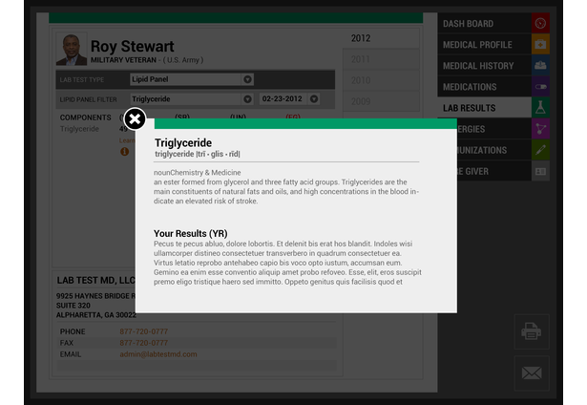Click the MILITARY VETERAN label
The height and width of the screenshot is (405, 587).
(x=123, y=60)
